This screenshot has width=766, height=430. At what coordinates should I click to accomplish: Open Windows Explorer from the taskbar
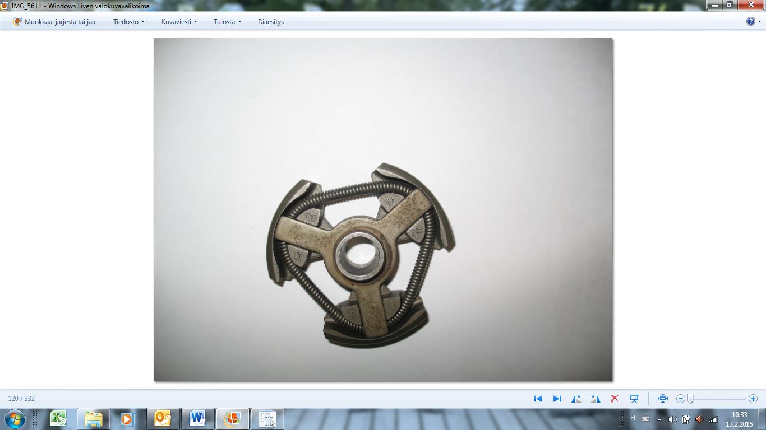tap(93, 419)
